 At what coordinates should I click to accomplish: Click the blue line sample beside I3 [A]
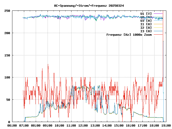point(158,31)
